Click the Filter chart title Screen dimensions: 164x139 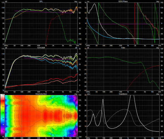click(123, 48)
